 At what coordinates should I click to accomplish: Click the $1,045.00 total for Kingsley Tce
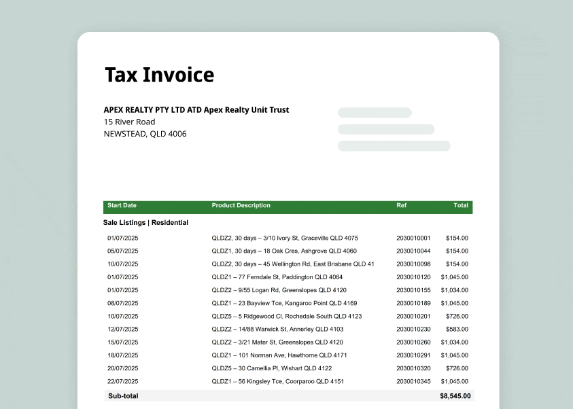[x=455, y=381]
